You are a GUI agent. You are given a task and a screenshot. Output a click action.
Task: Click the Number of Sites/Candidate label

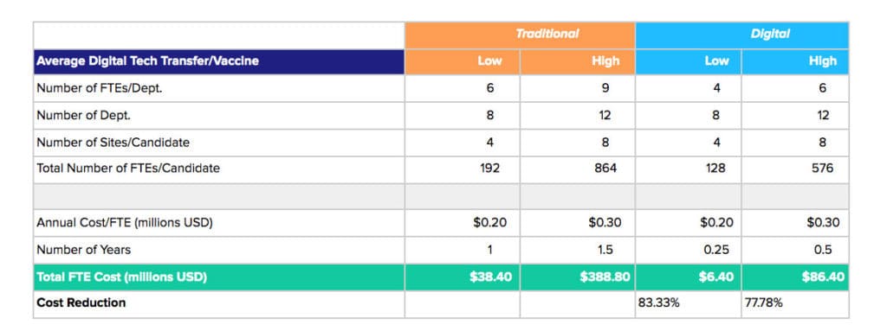pos(113,143)
